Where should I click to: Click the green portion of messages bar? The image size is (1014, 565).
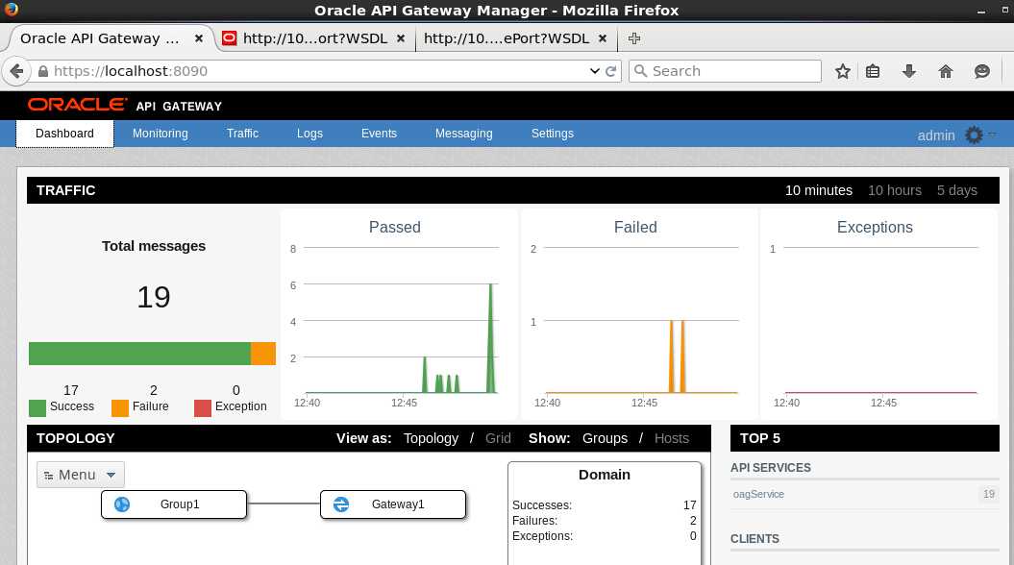click(139, 354)
